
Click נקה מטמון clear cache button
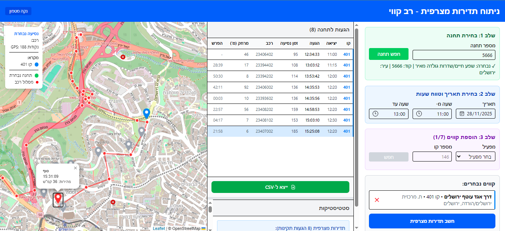pos(18,11)
